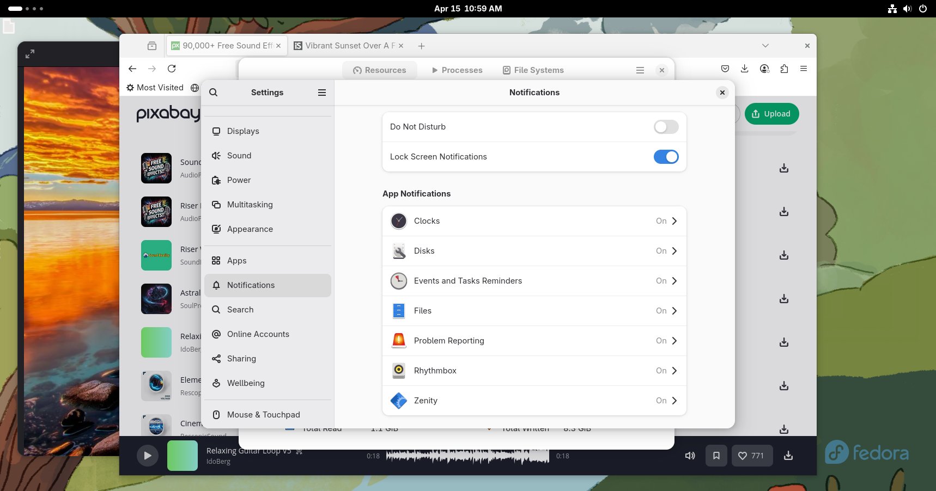Expand Disks notification settings chevron
This screenshot has height=491, width=936.
pyautogui.click(x=674, y=251)
